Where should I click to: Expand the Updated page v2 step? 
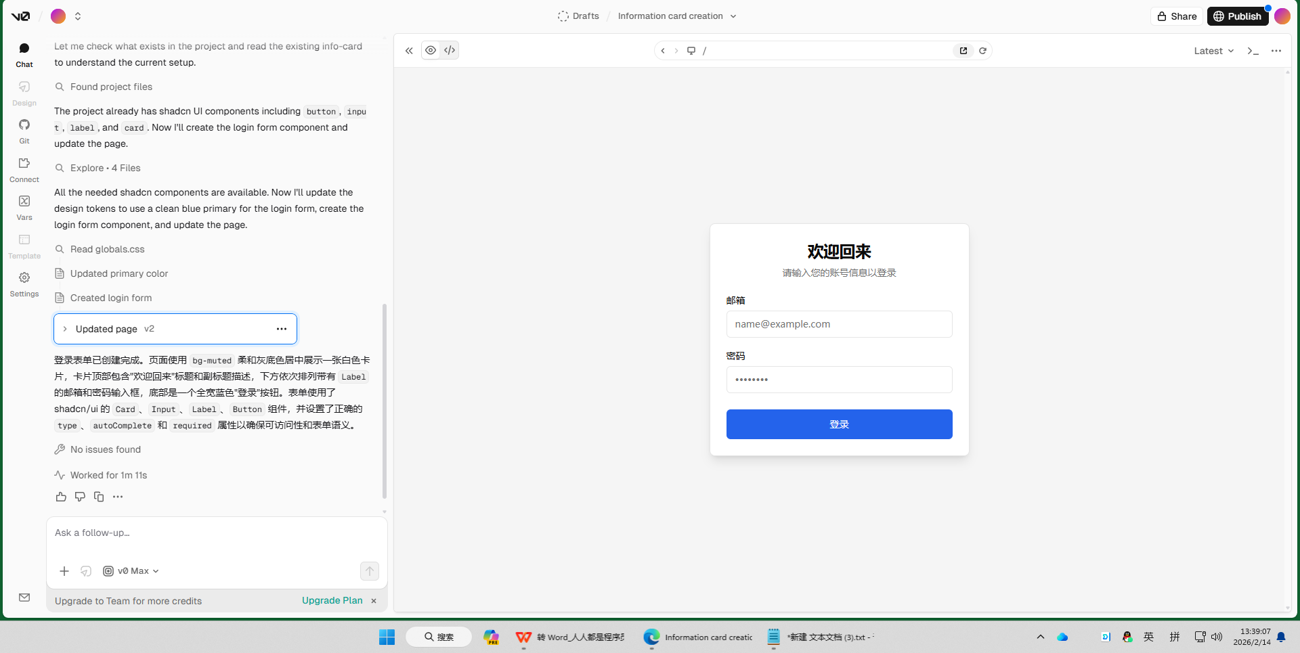coord(65,329)
